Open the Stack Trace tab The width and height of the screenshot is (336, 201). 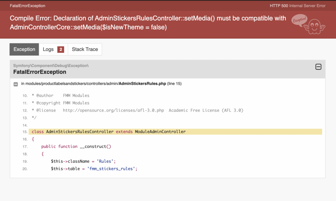(x=85, y=49)
